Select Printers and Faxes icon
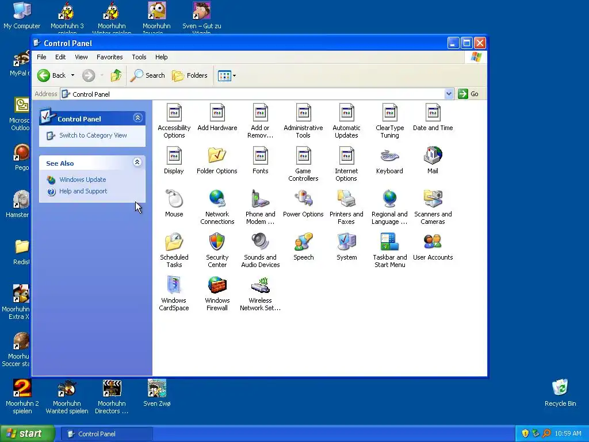 point(346,199)
